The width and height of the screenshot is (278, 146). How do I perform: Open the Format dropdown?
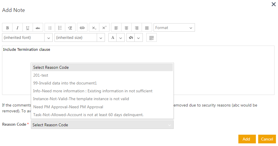[174, 28]
